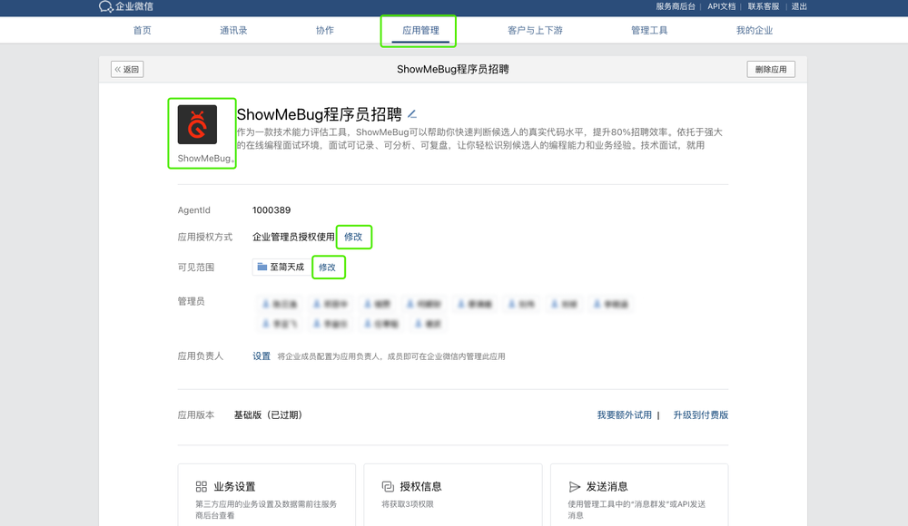The height and width of the screenshot is (526, 908).
Task: Click the back chevron on the 返回 button
Action: (117, 68)
